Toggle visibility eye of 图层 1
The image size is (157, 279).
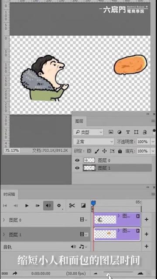(77, 168)
